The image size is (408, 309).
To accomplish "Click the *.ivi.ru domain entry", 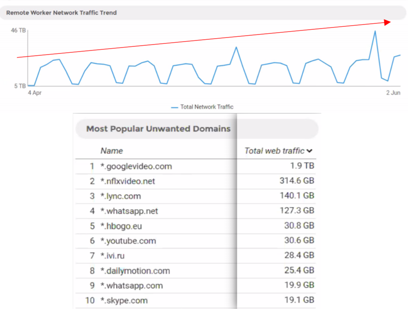I will [112, 256].
